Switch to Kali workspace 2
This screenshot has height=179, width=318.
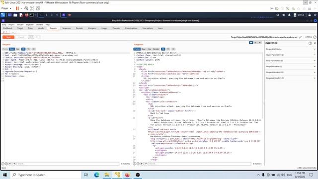(46, 15)
